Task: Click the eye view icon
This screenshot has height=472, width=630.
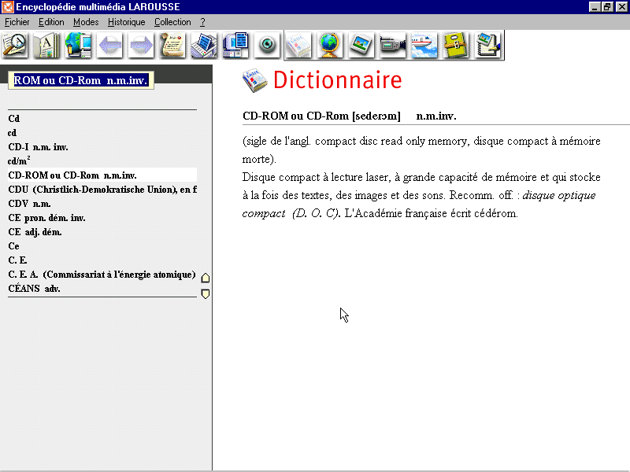Action: pos(267,45)
